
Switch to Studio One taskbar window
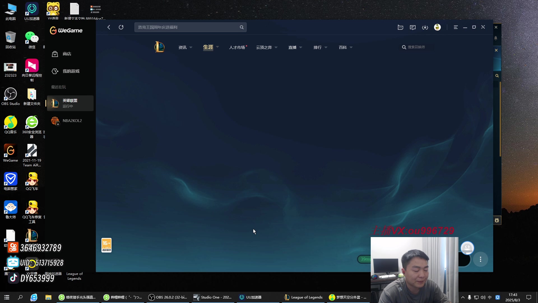213,297
